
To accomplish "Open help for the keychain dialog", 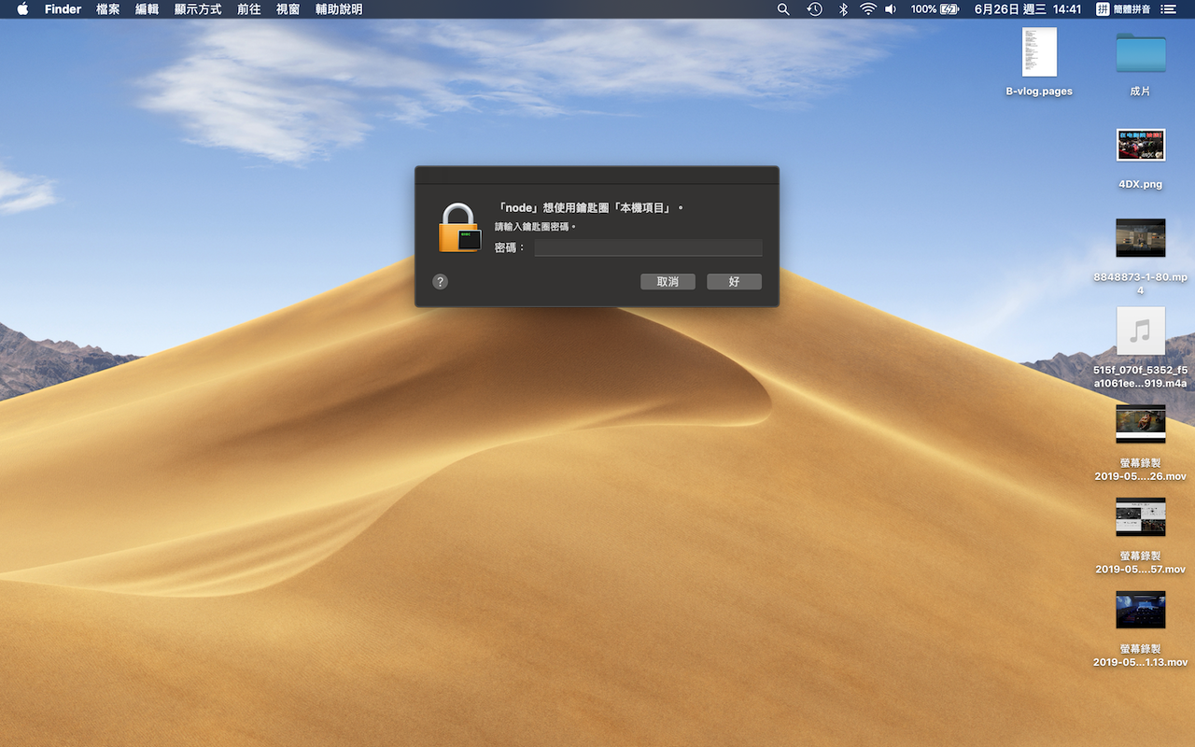I will [x=441, y=281].
